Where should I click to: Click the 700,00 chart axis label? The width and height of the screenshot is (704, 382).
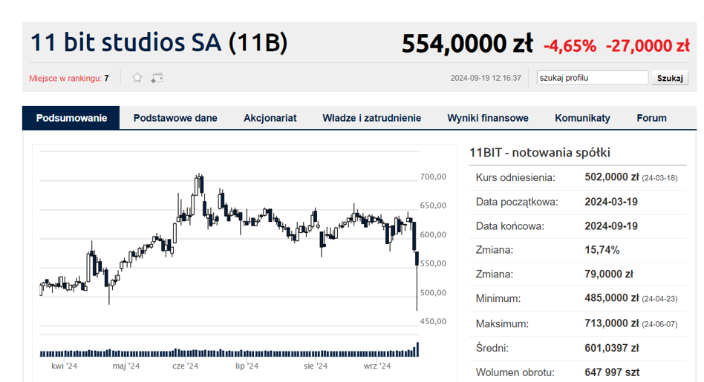[x=433, y=177]
